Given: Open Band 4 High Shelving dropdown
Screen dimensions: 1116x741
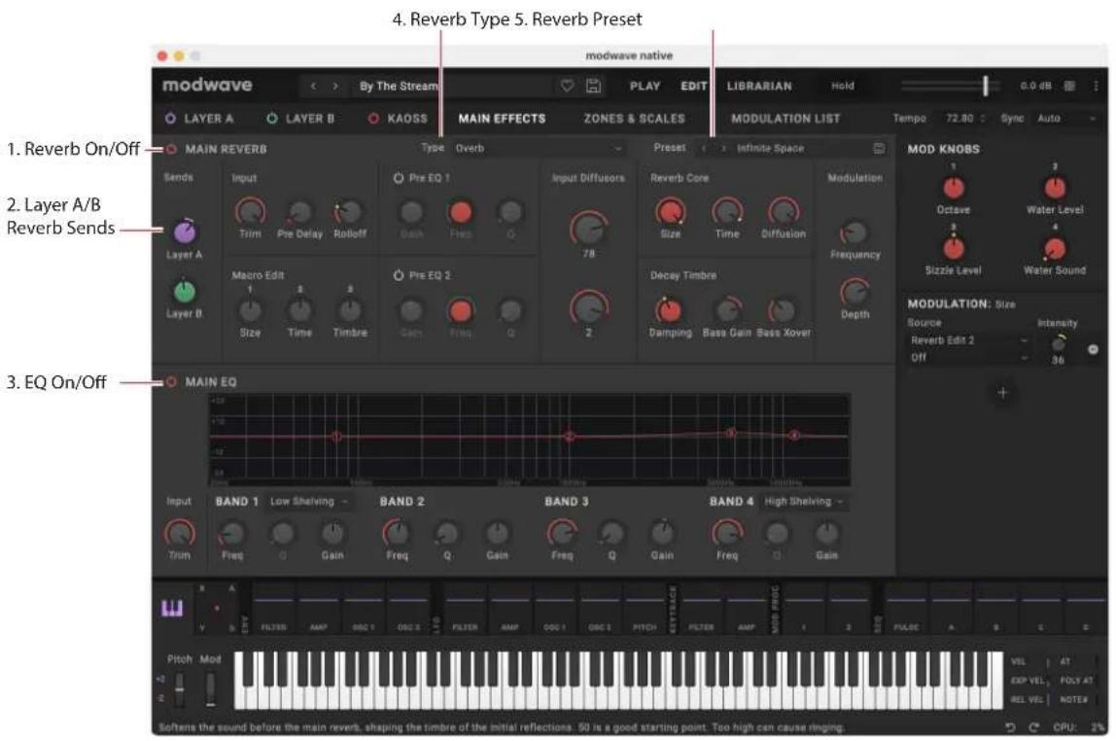Looking at the screenshot, I should [x=804, y=501].
